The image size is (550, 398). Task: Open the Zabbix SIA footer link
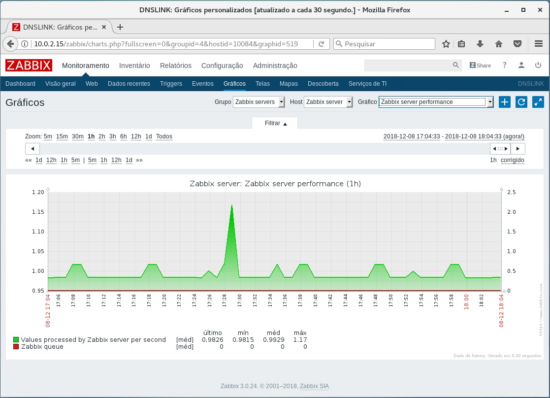(x=314, y=386)
